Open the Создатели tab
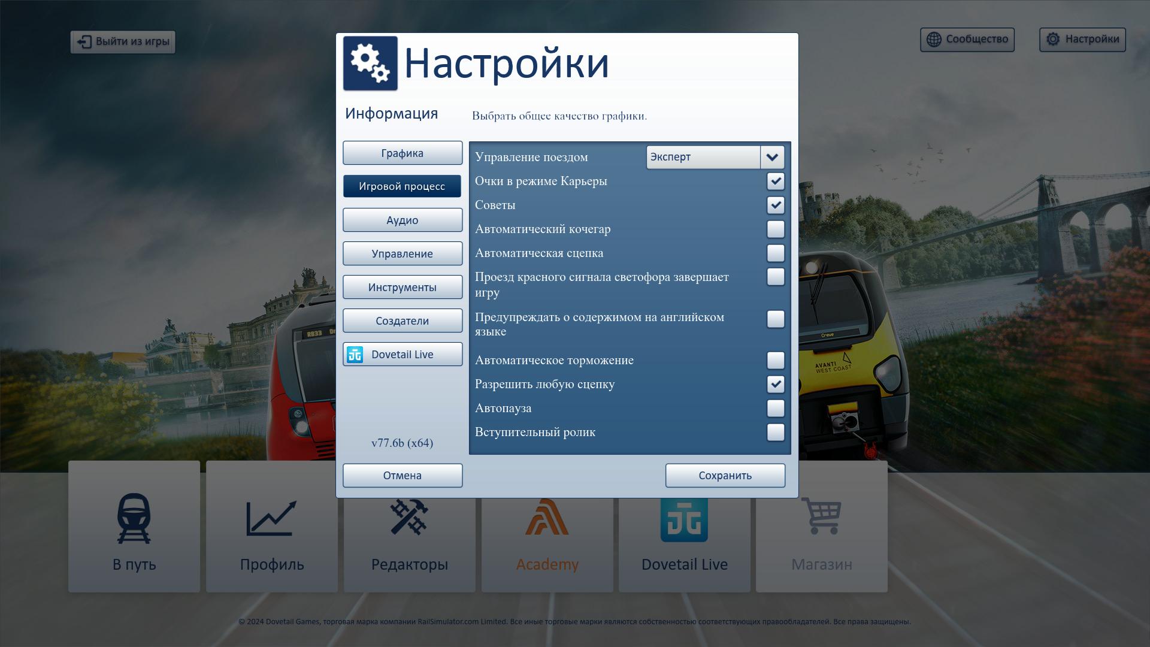1150x647 pixels. pyautogui.click(x=402, y=321)
